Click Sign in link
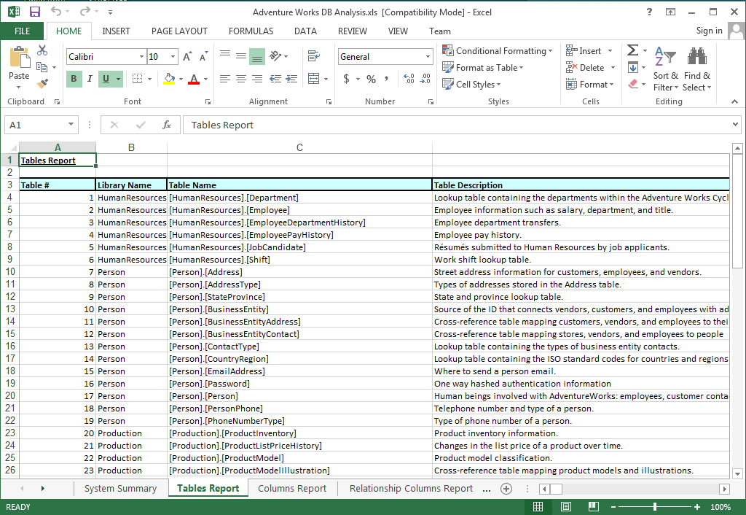Image resolution: width=746 pixels, height=515 pixels. point(709,31)
